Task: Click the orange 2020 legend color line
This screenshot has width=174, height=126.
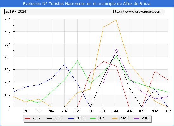Action: pos(115,118)
